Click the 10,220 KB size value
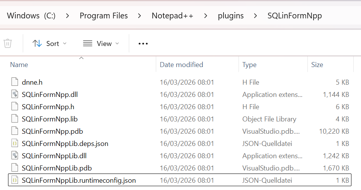The width and height of the screenshot is (361, 190). click(334, 131)
